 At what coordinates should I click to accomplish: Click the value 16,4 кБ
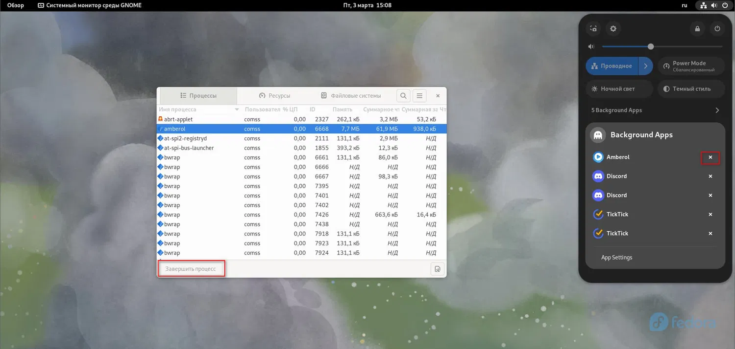tap(427, 215)
